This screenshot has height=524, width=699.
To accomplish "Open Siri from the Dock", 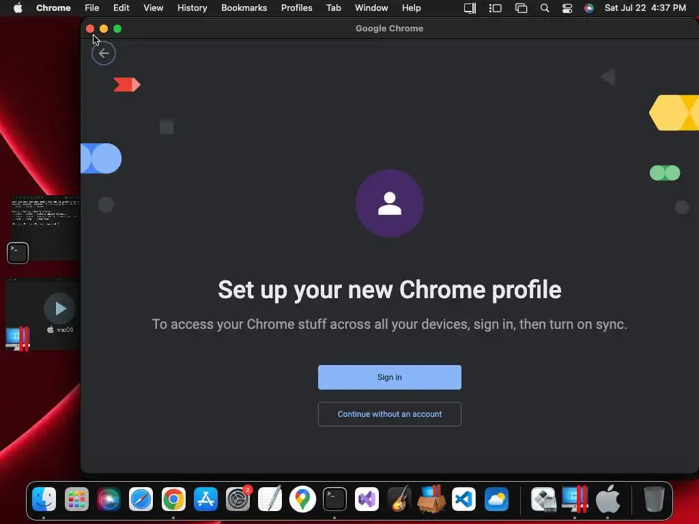I will [x=109, y=499].
